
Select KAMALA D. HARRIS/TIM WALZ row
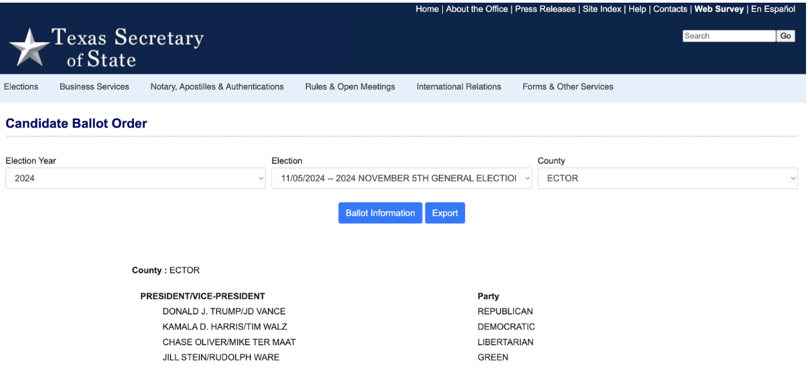225,327
